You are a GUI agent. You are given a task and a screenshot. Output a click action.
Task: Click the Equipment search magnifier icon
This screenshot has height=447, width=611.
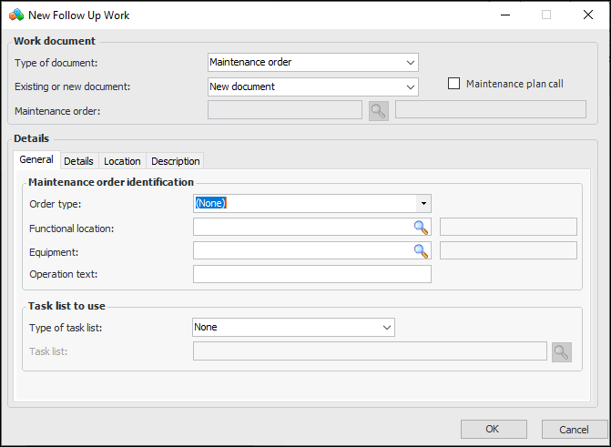coord(421,250)
